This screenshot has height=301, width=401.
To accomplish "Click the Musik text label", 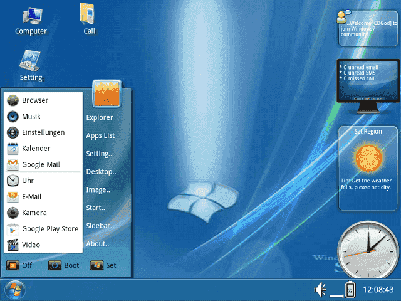I will [x=31, y=117].
